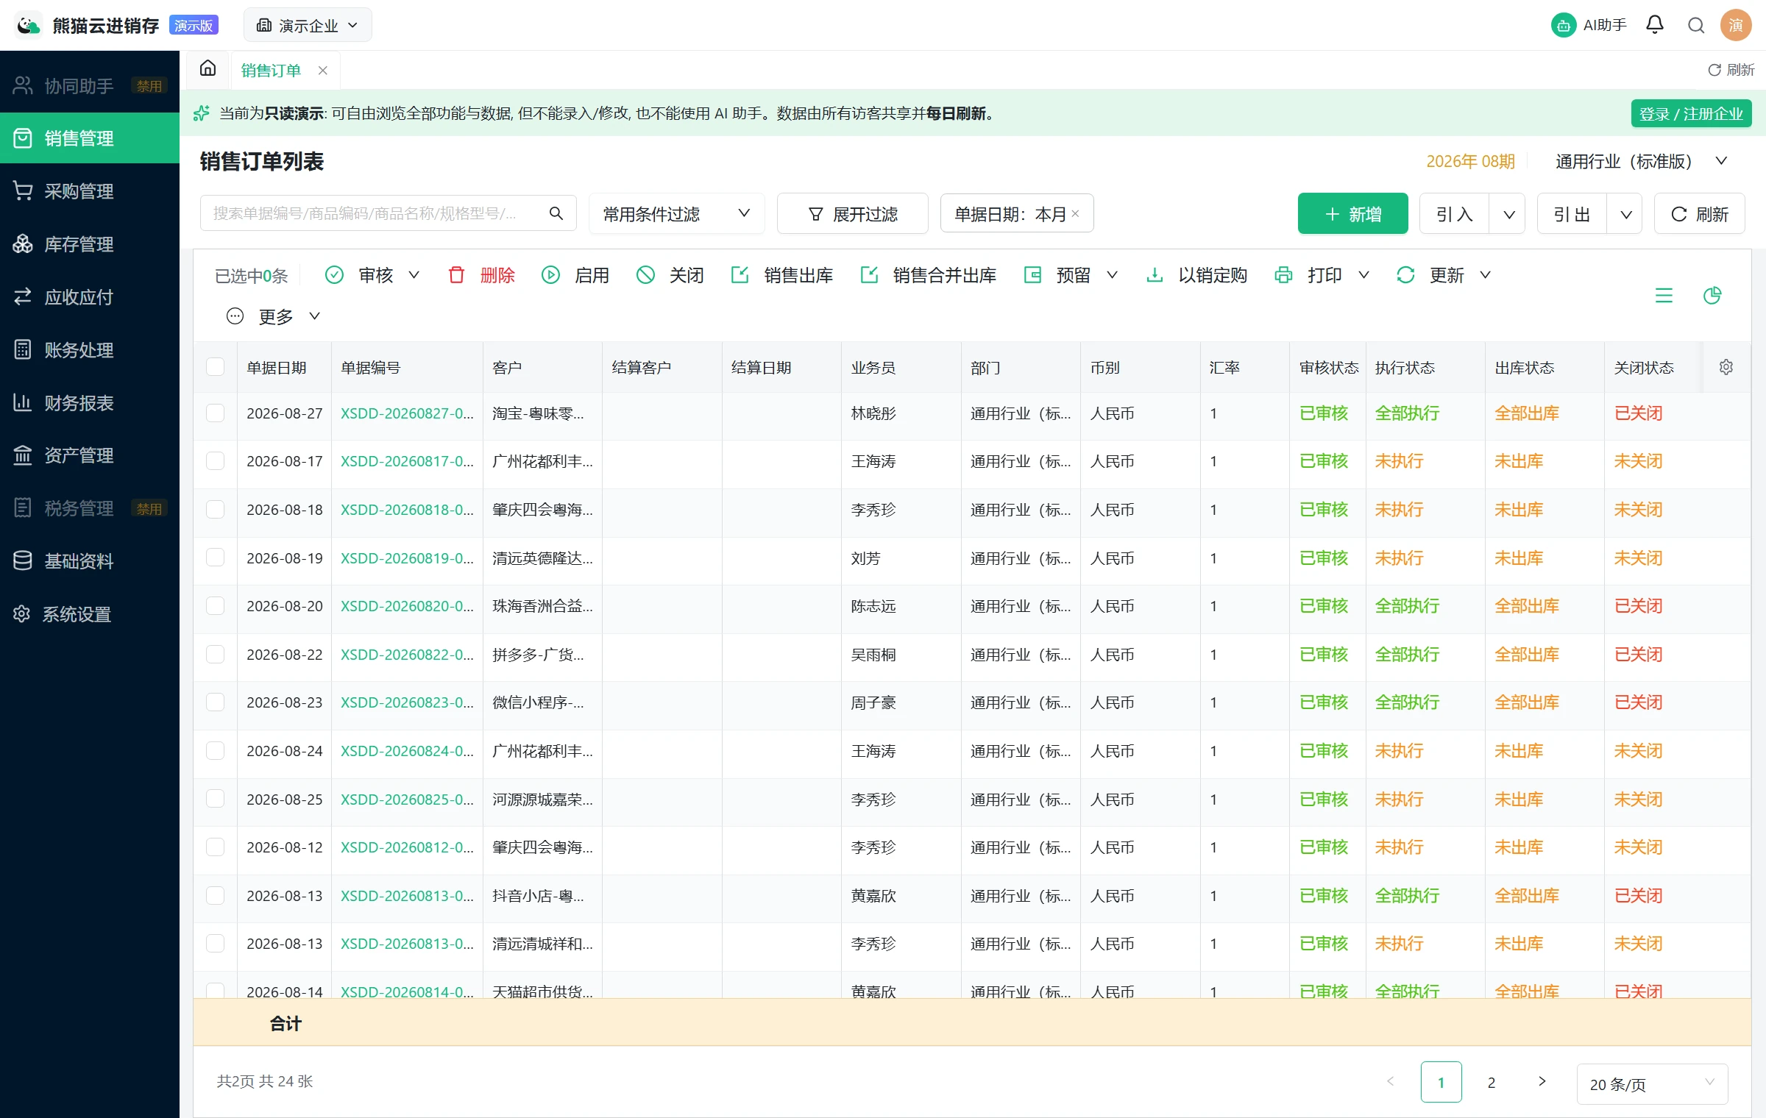
Task: Click the green 新增 button
Action: tap(1352, 214)
